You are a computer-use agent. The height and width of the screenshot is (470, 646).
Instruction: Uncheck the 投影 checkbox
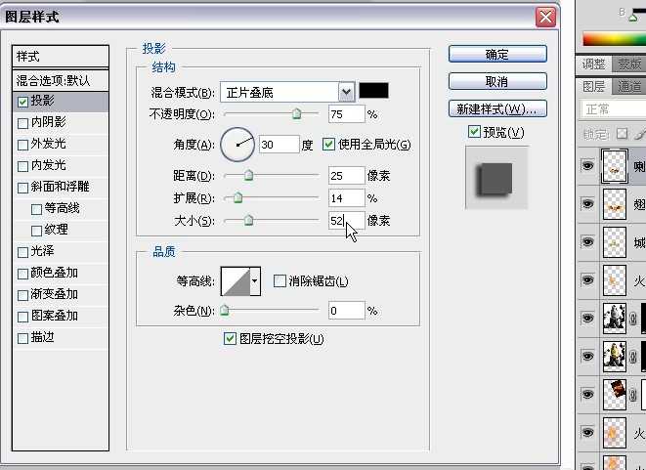(x=23, y=102)
